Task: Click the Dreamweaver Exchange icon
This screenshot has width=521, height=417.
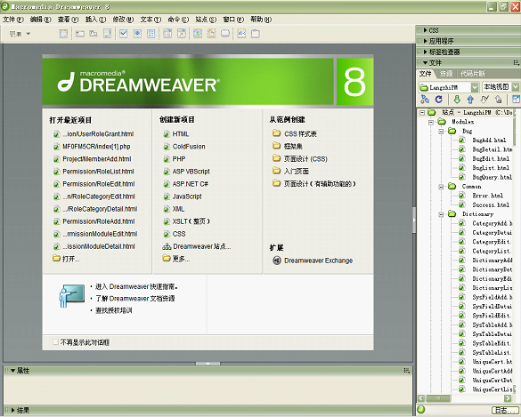Action: (277, 261)
